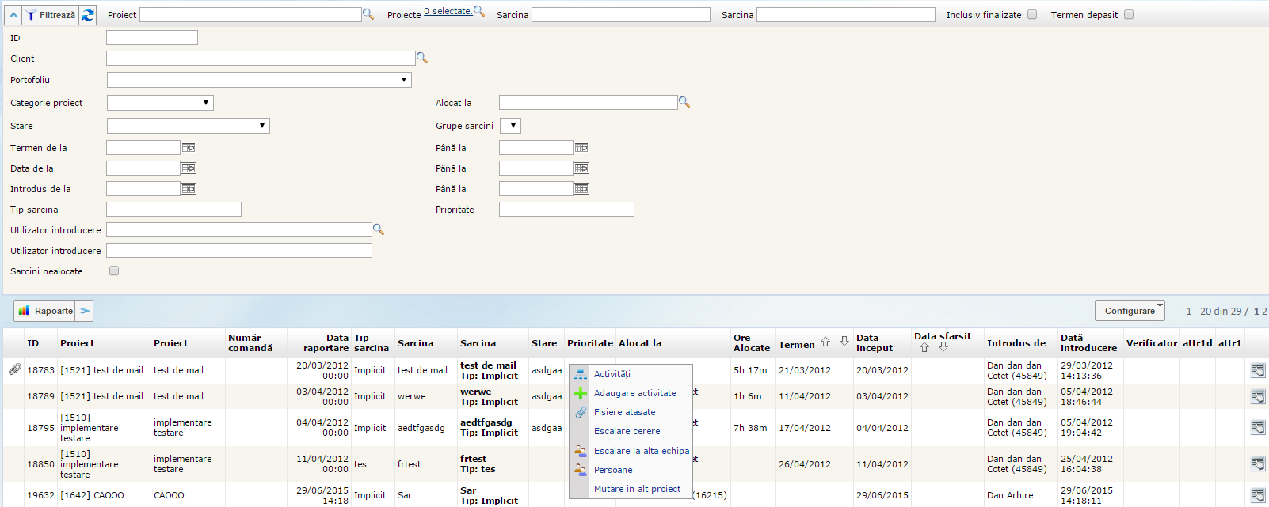Open the calendar picker for Termen de la

click(x=189, y=148)
